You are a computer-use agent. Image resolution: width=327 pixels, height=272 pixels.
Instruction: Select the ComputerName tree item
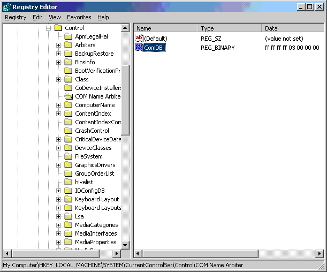point(94,105)
